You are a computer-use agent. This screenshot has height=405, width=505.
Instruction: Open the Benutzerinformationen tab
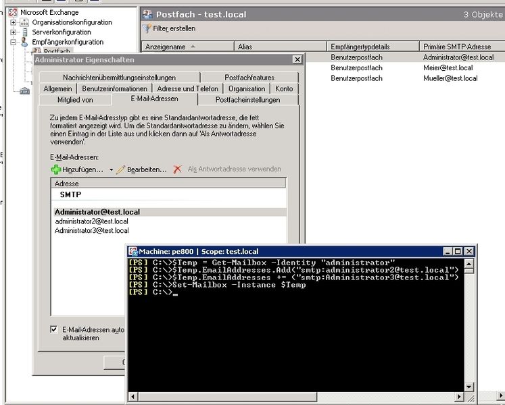pyautogui.click(x=114, y=88)
